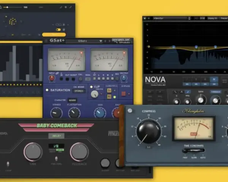Open the GSat+ preset dropdown arrow
The width and height of the screenshot is (228, 182).
(100, 41)
